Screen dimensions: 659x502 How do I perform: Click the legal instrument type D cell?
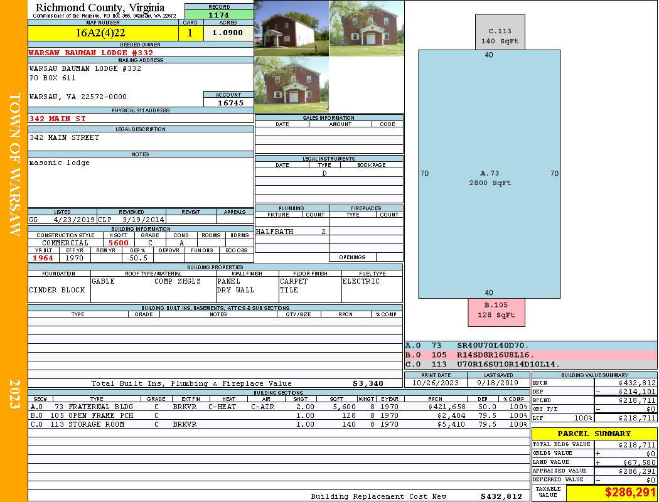point(324,173)
